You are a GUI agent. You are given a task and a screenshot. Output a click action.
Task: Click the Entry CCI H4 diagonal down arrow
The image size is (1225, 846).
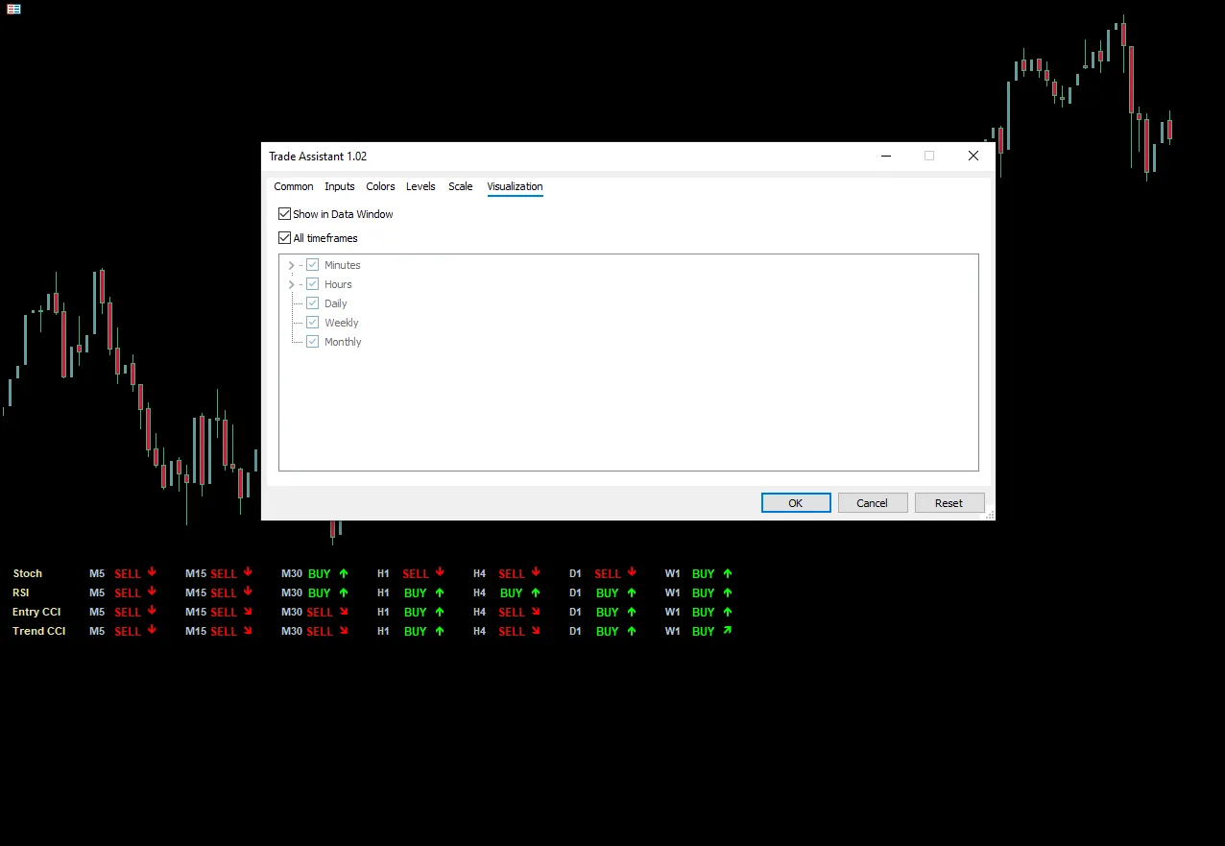click(536, 612)
